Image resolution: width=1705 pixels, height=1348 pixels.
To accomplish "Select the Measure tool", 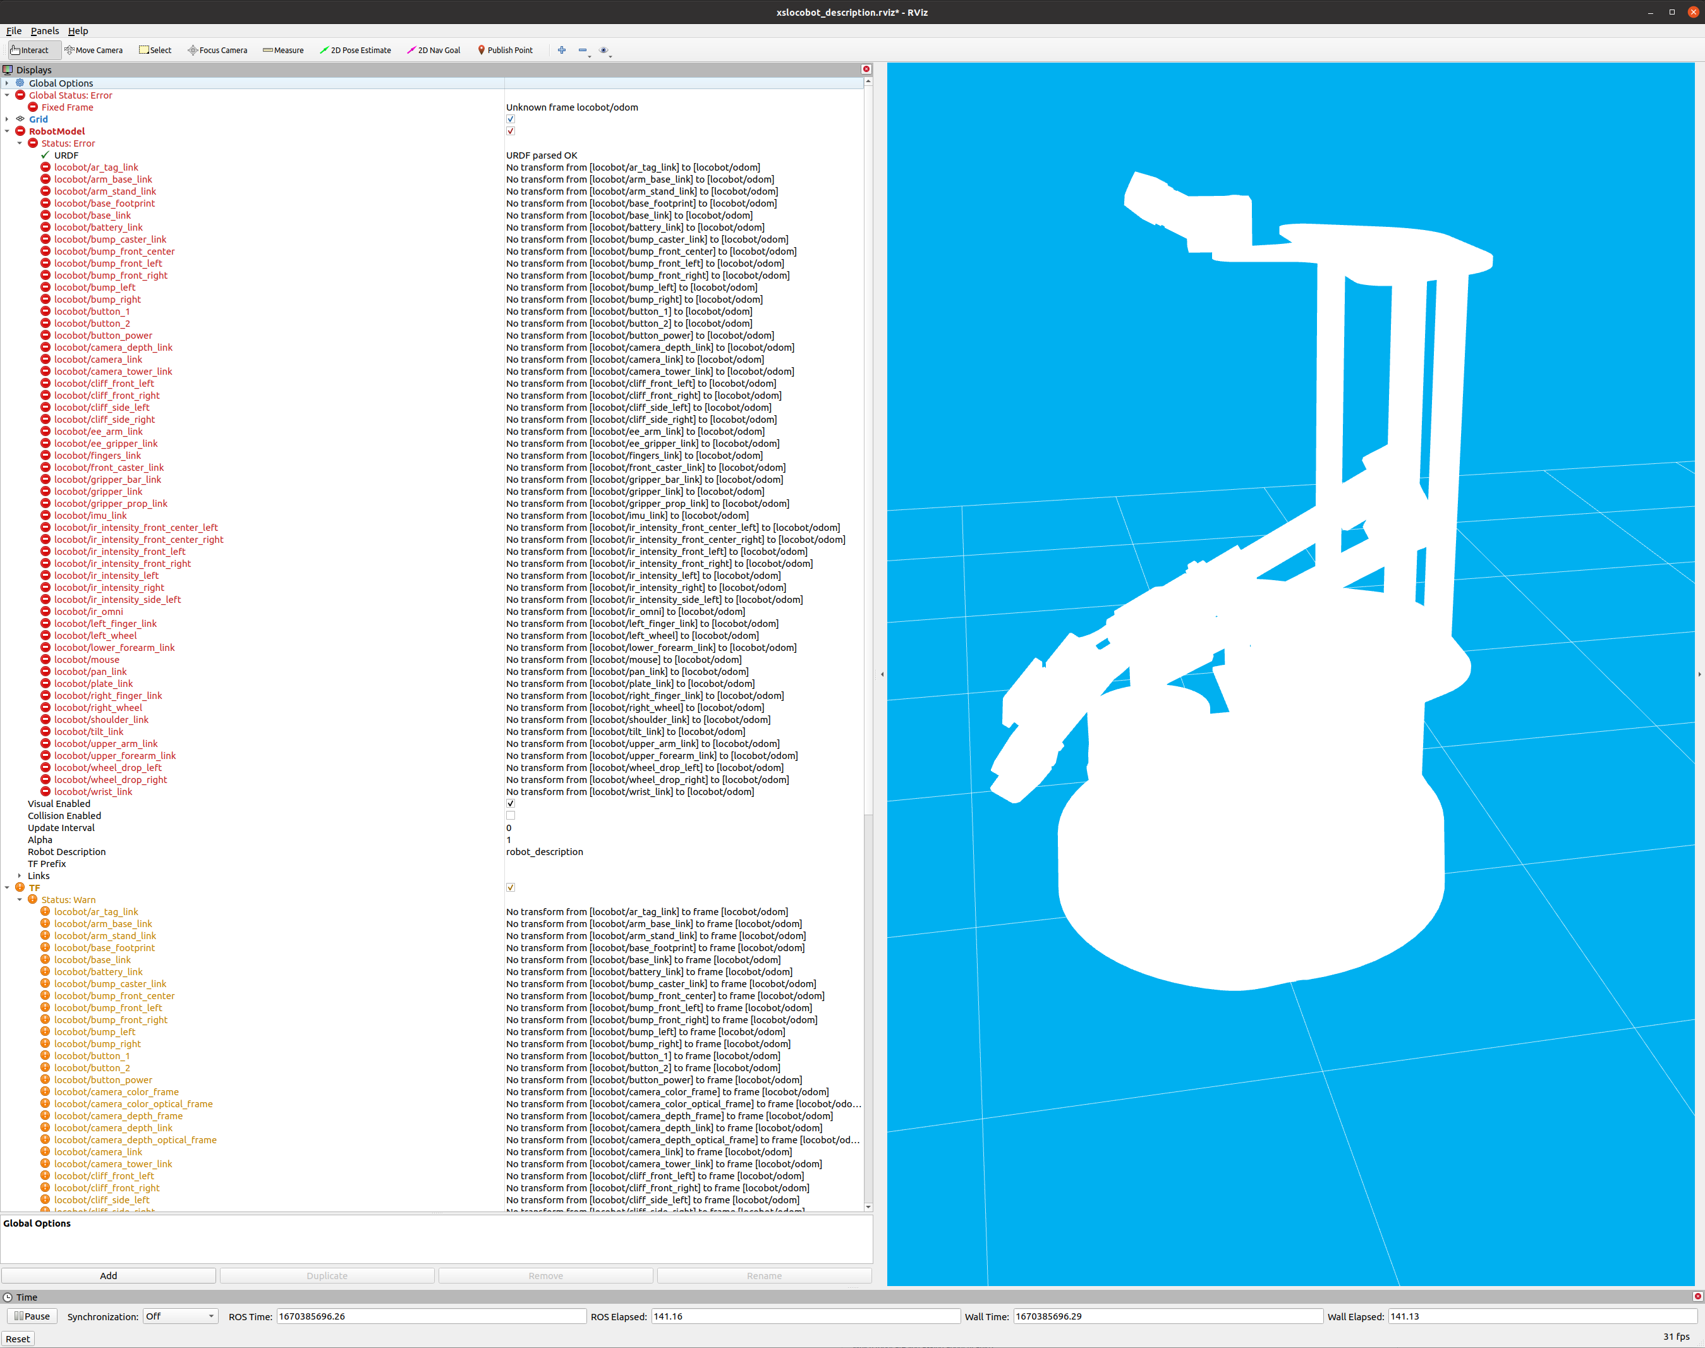I will (282, 50).
